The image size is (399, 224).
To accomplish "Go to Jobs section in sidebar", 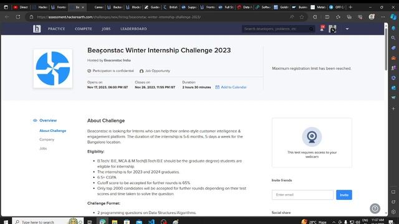I will 43,148.
